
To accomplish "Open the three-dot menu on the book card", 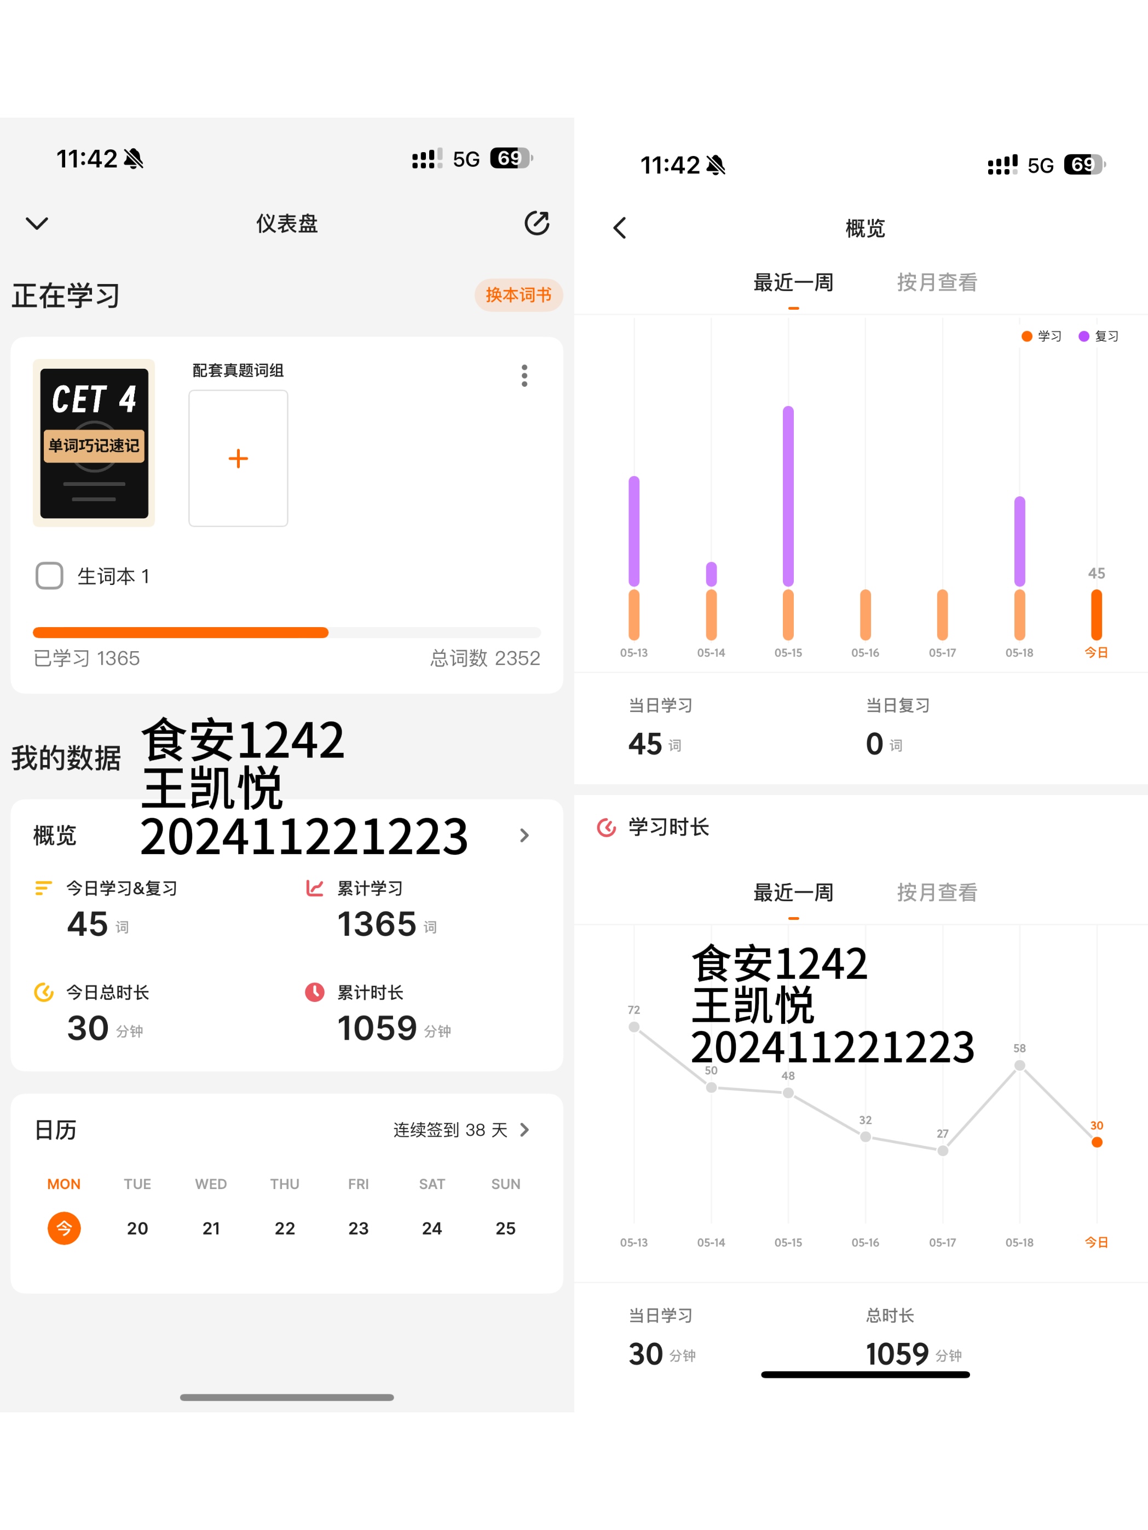I will point(524,375).
